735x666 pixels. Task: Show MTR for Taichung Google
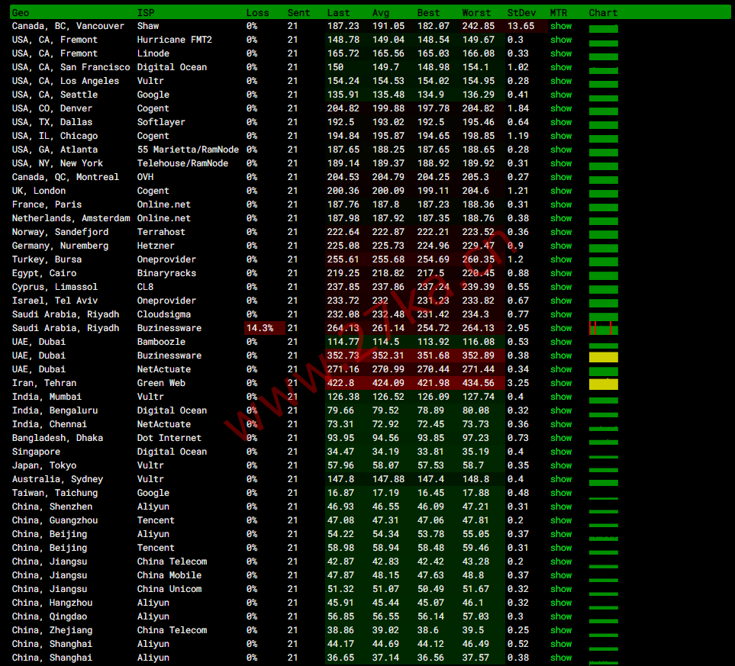[x=561, y=493]
